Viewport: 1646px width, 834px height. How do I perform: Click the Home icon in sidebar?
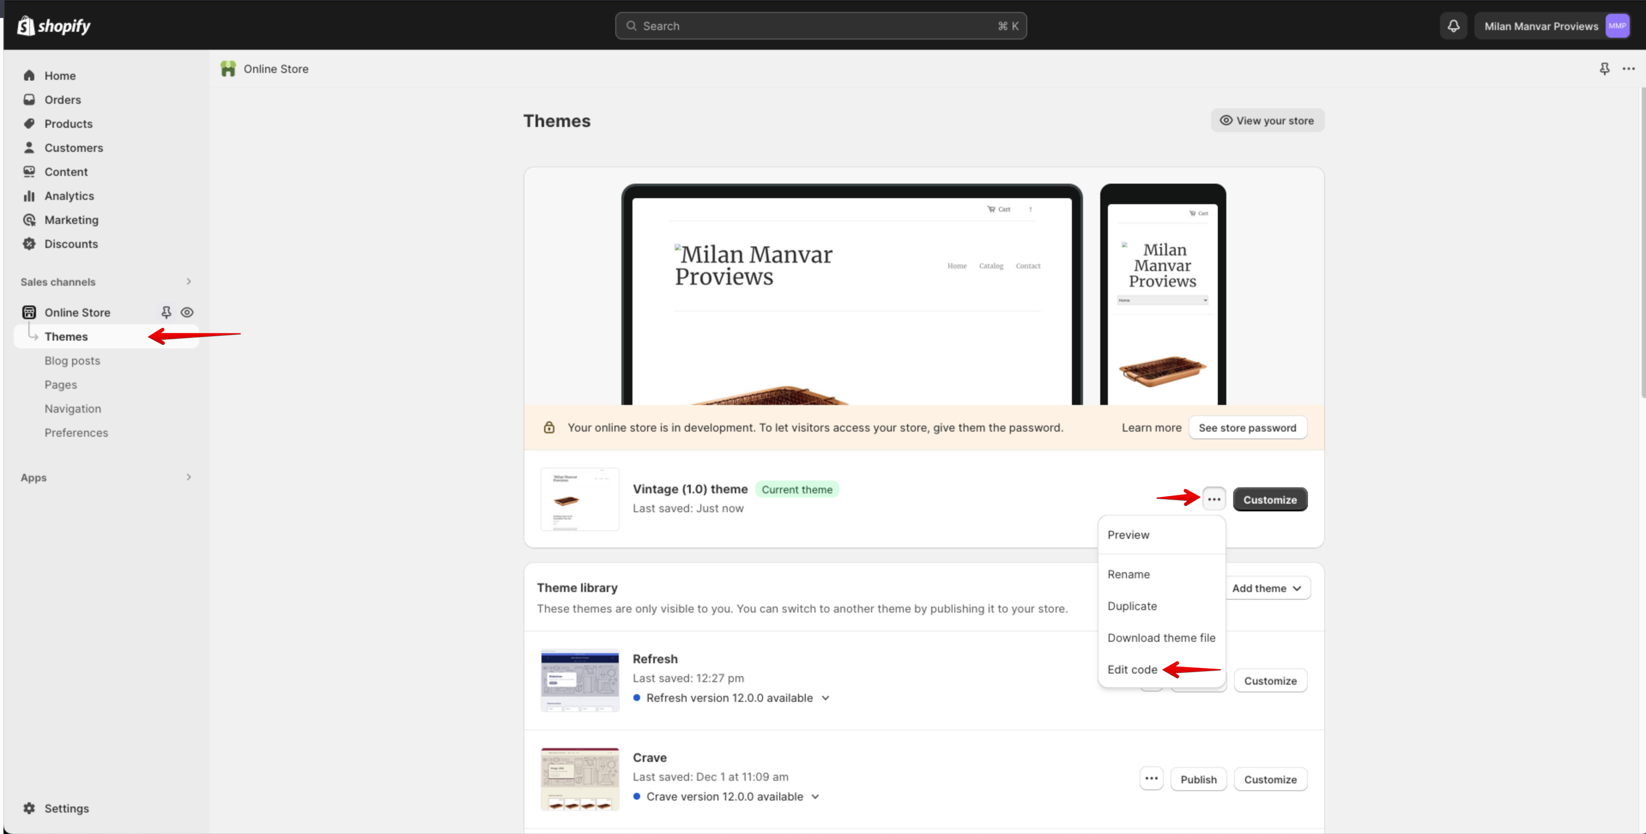click(x=29, y=76)
